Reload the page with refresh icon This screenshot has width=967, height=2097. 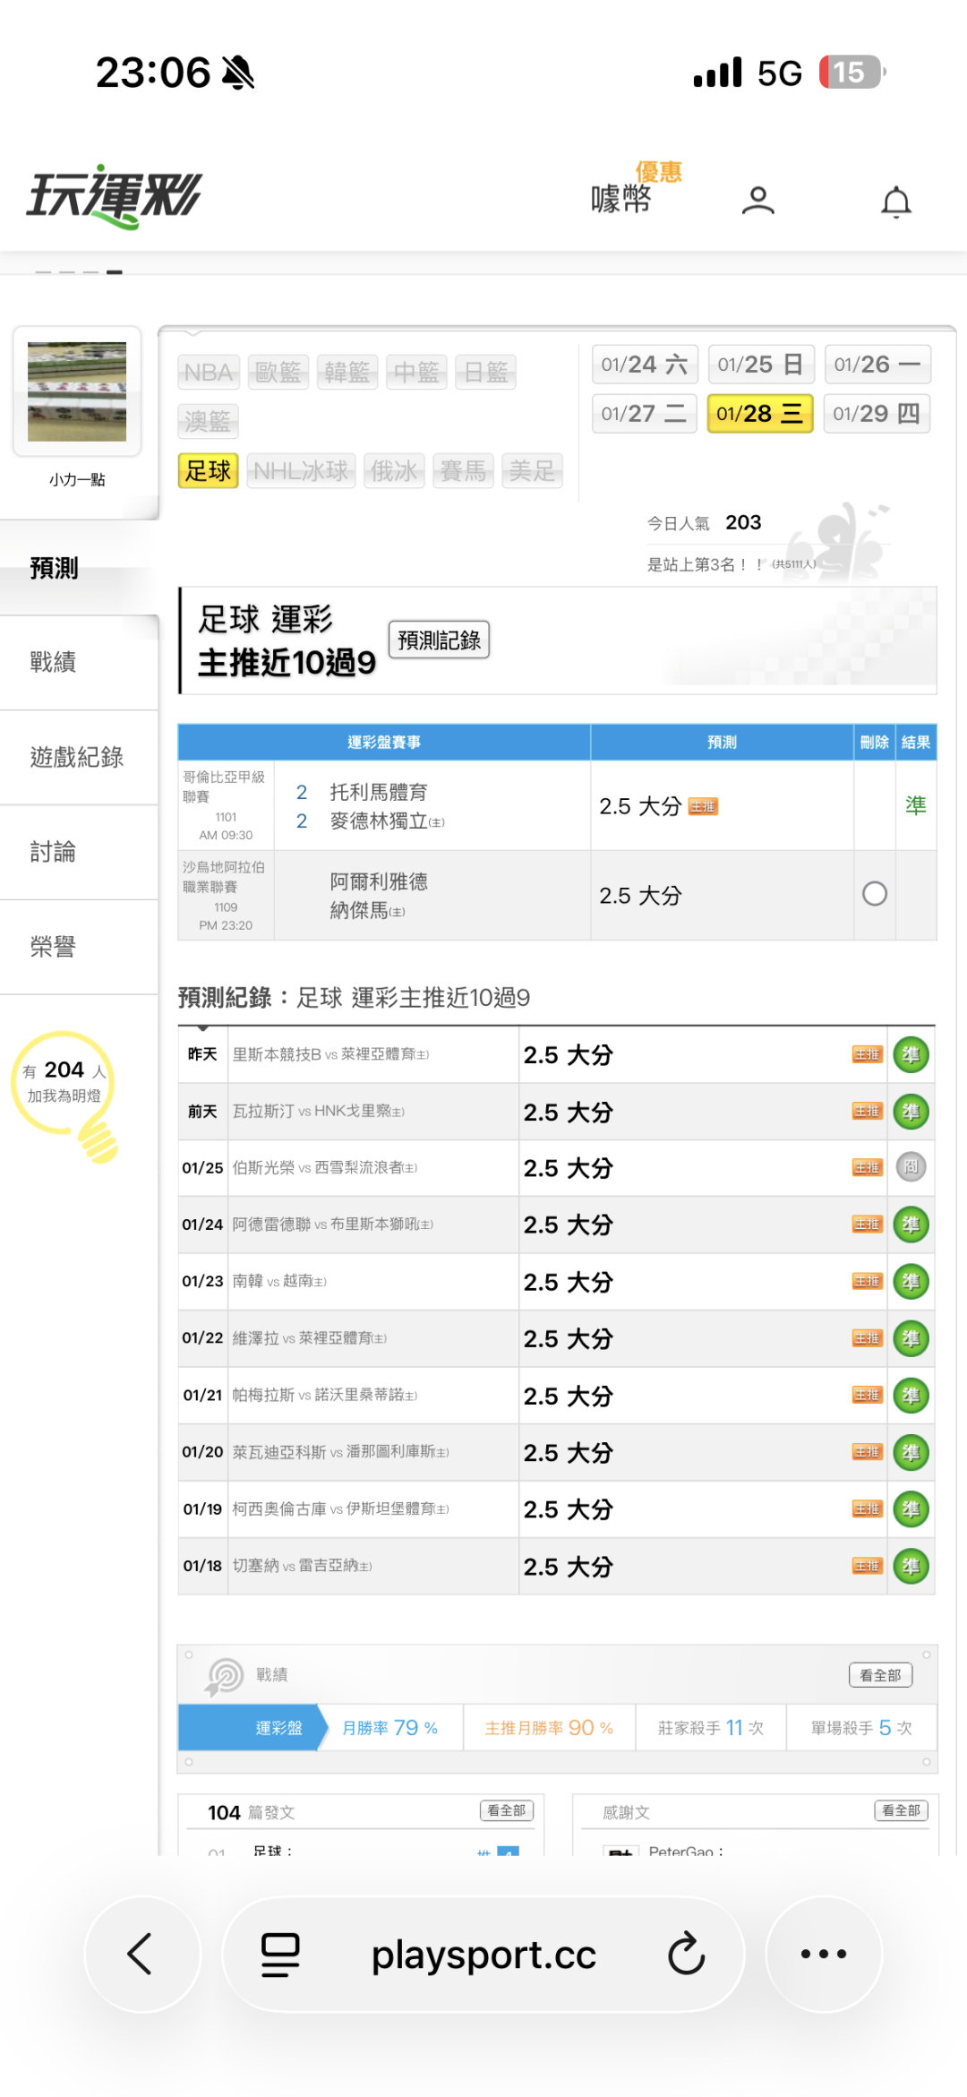[687, 1954]
